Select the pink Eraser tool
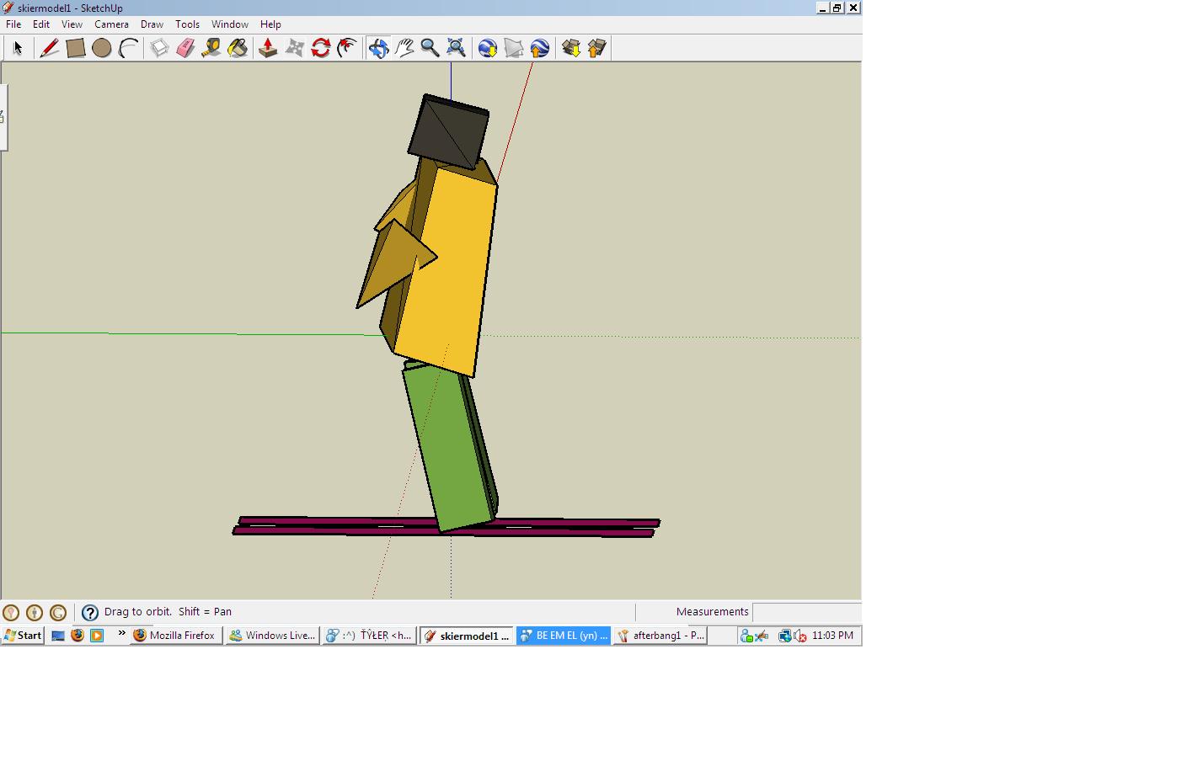 tap(185, 48)
